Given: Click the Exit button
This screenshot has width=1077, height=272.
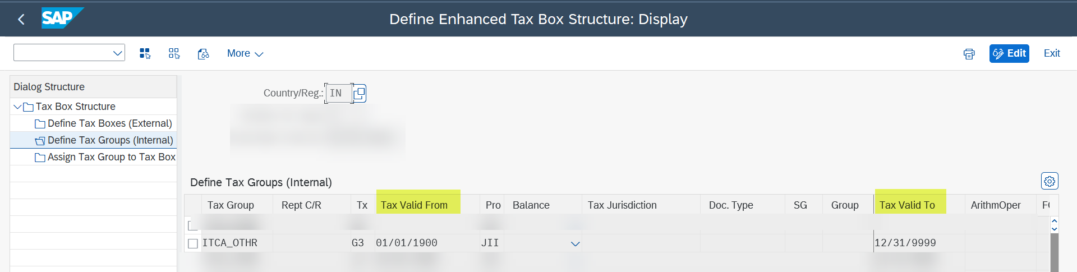Looking at the screenshot, I should pos(1052,53).
